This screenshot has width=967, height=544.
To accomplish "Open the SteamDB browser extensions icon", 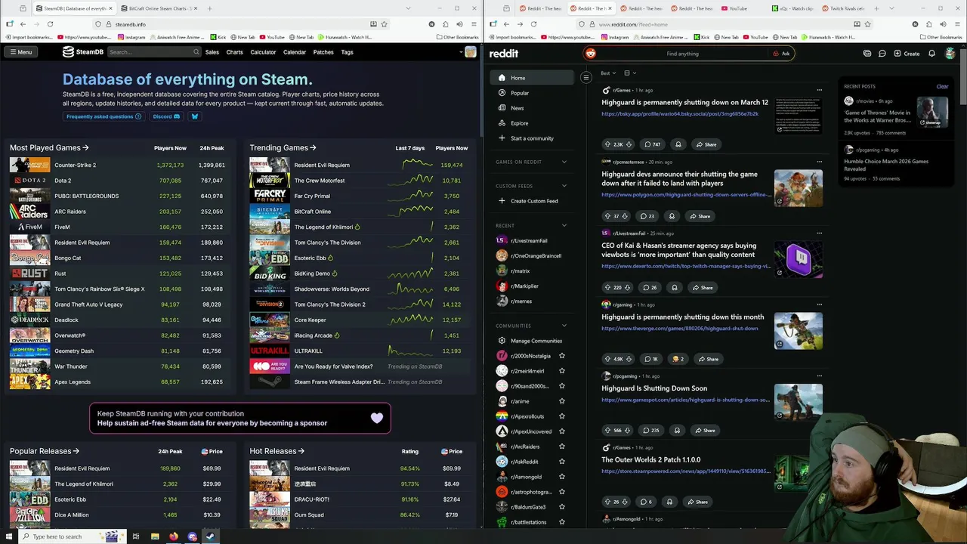I will click(x=445, y=24).
